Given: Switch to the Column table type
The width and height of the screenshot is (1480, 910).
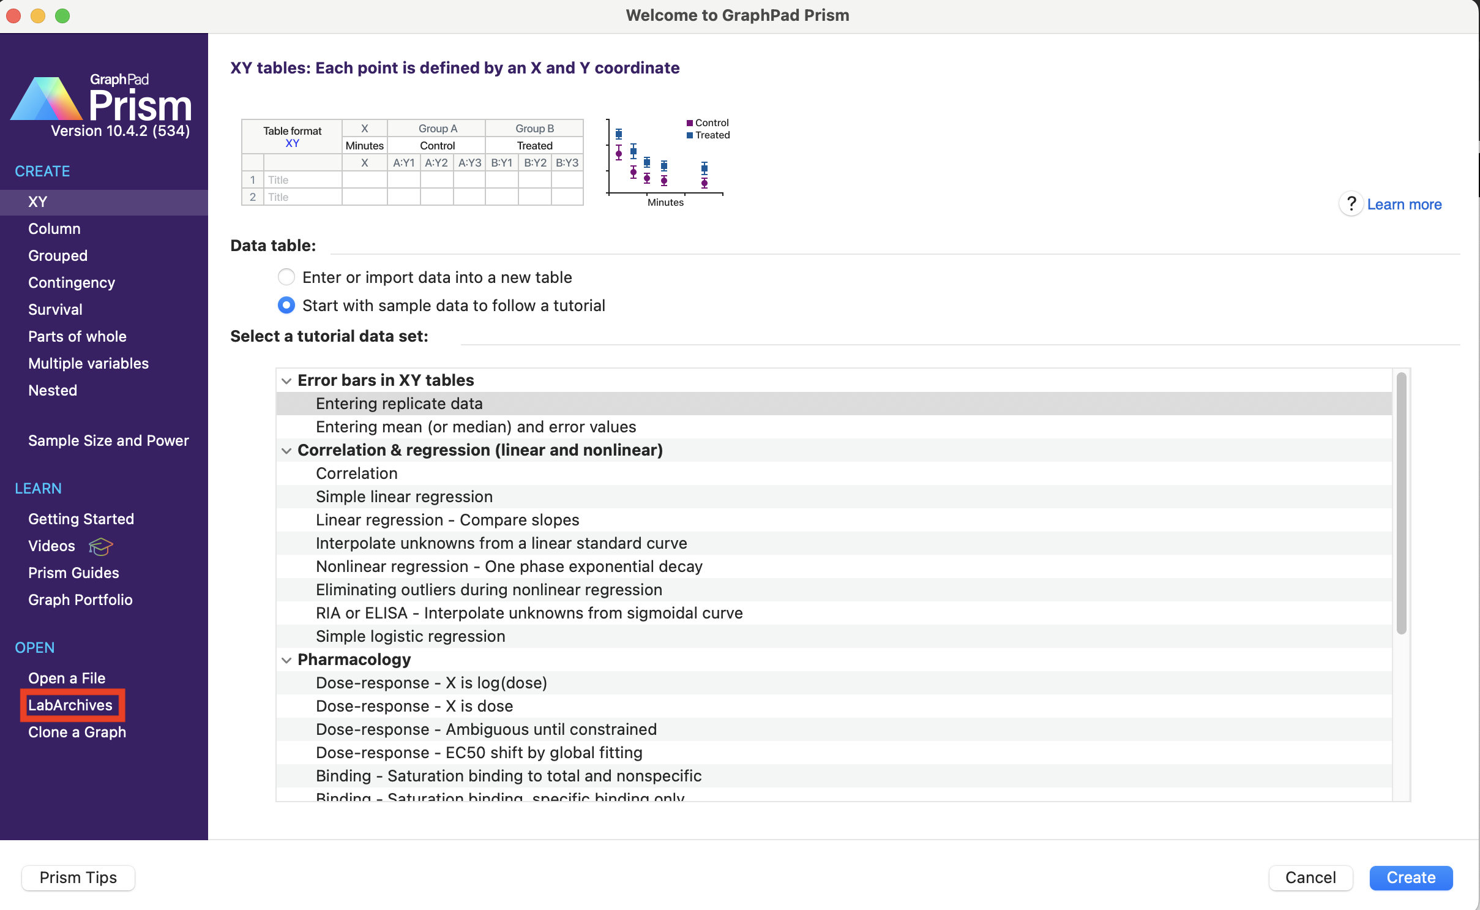Looking at the screenshot, I should tap(54, 228).
